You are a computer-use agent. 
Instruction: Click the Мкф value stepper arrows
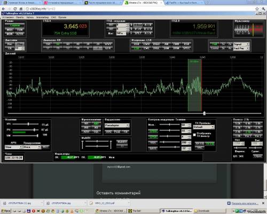point(190,125)
